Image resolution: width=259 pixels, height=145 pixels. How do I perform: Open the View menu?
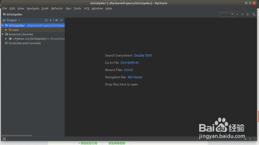point(21,9)
